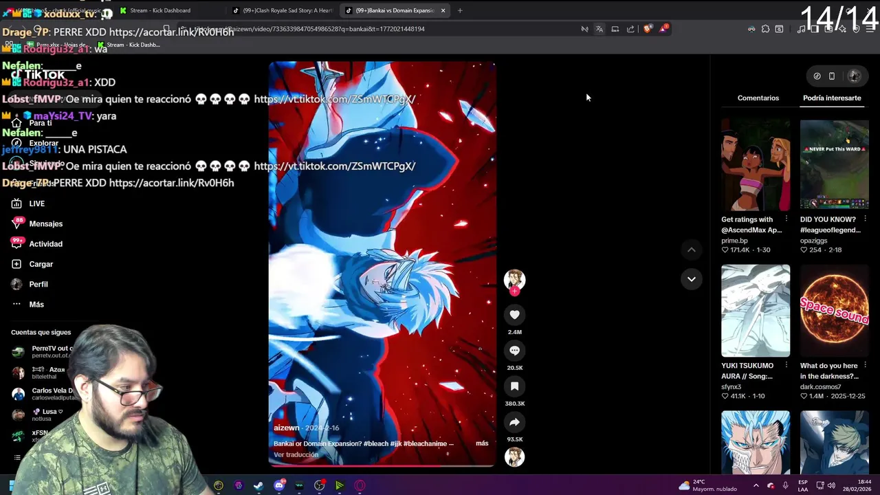Open the spinning sound disc below share

pyautogui.click(x=514, y=456)
